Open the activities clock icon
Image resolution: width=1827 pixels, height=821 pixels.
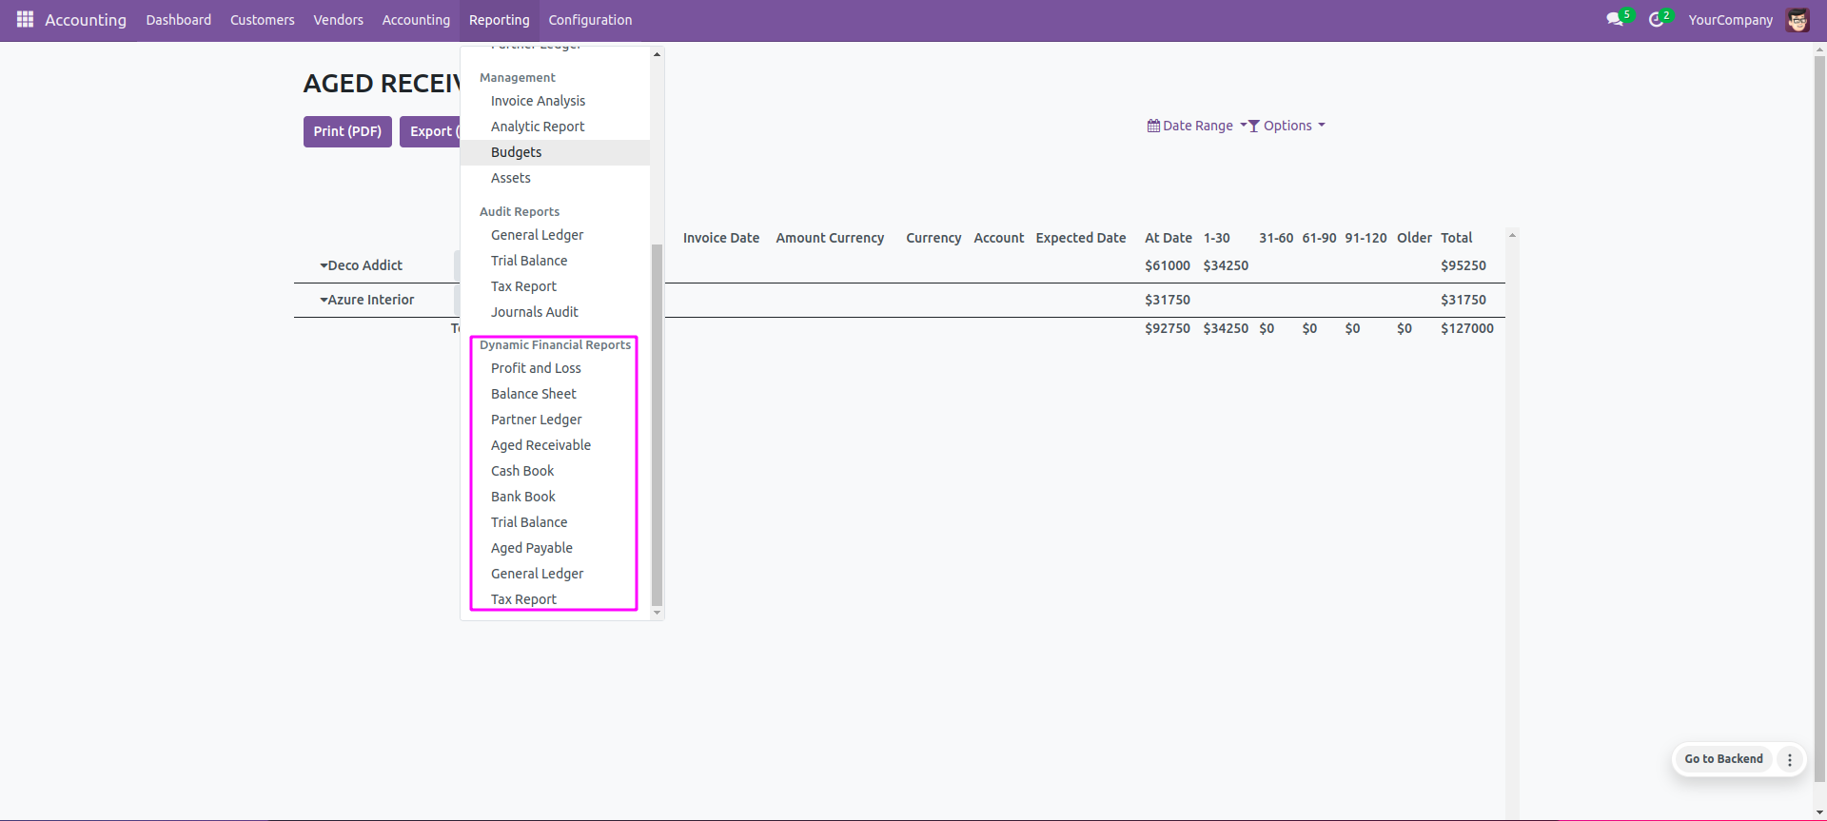point(1656,19)
